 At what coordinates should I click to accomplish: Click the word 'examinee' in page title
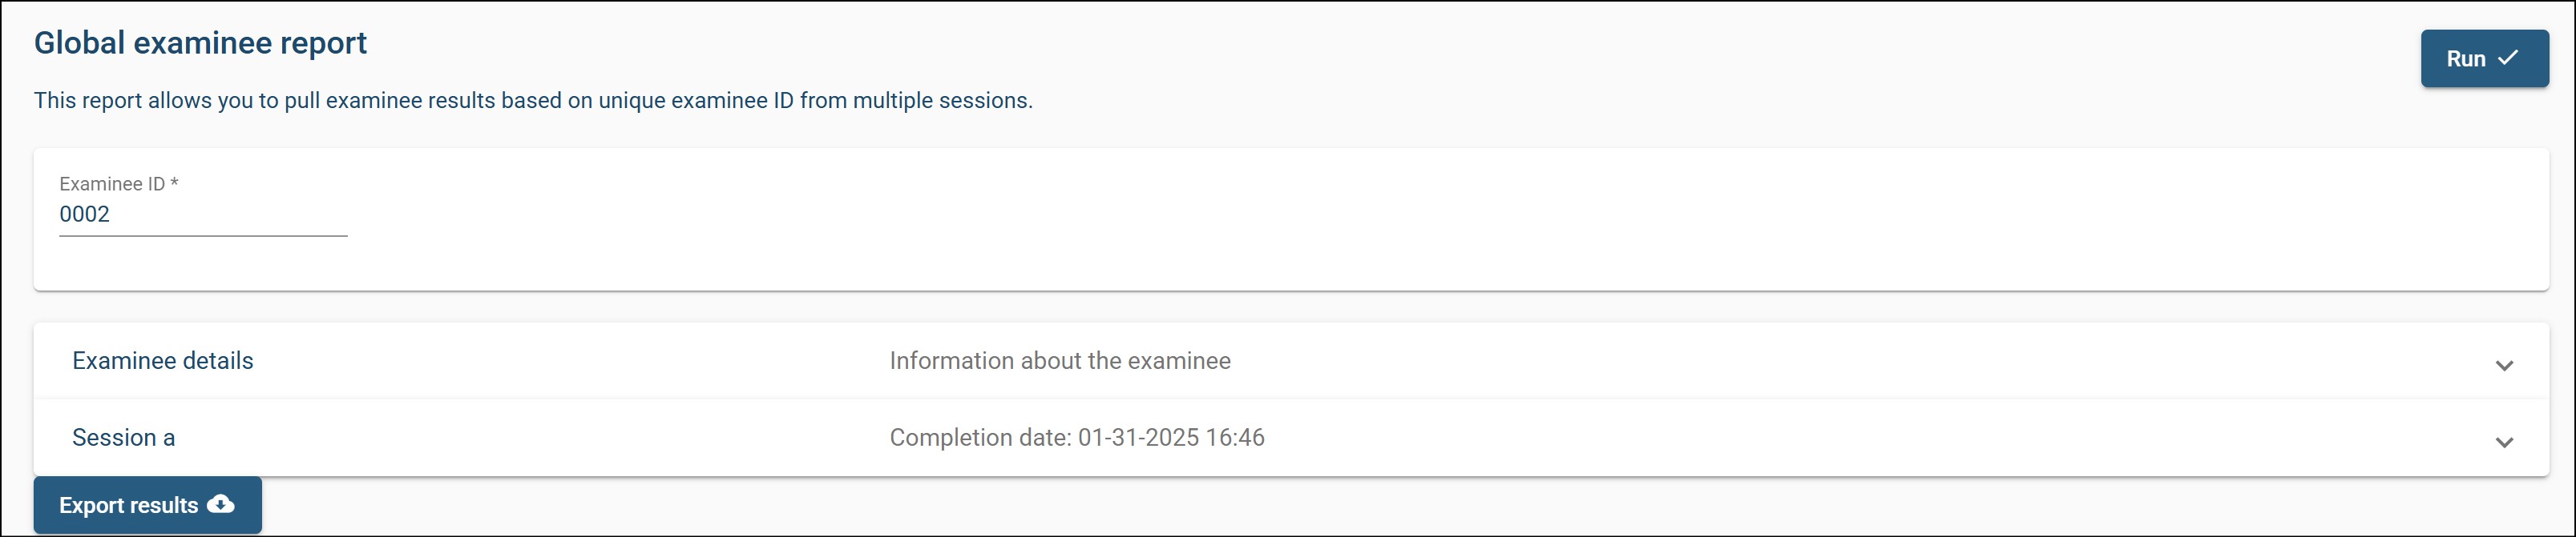pos(205,43)
